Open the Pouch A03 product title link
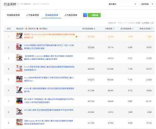156x129 pixels. (x=49, y=79)
